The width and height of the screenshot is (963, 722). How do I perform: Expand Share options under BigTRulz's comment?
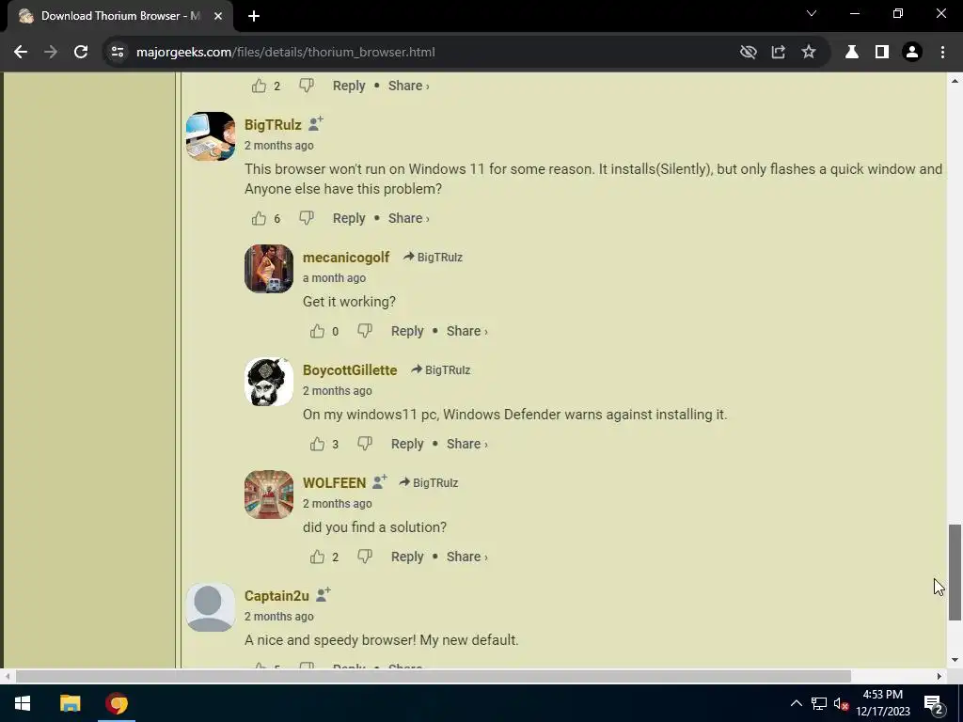tap(408, 218)
